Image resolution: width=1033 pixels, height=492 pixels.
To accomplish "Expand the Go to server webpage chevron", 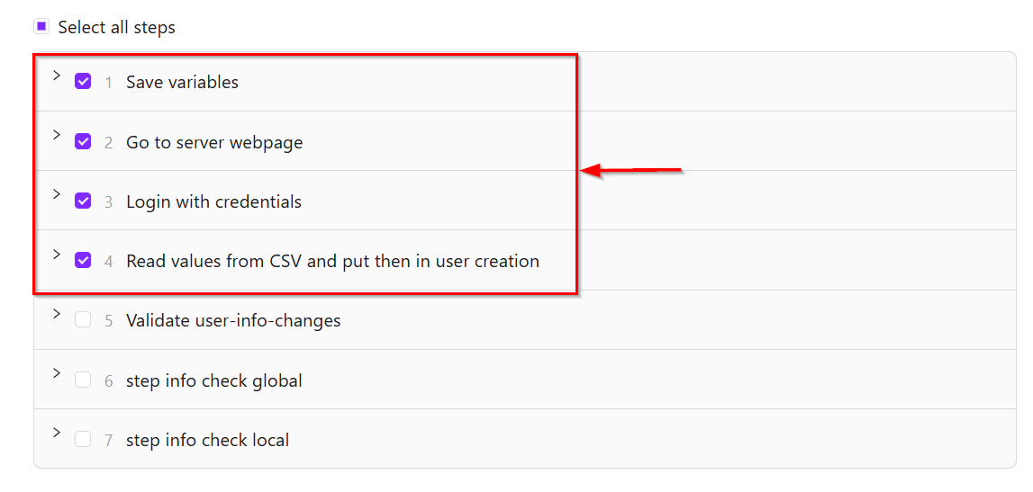I will pos(56,135).
